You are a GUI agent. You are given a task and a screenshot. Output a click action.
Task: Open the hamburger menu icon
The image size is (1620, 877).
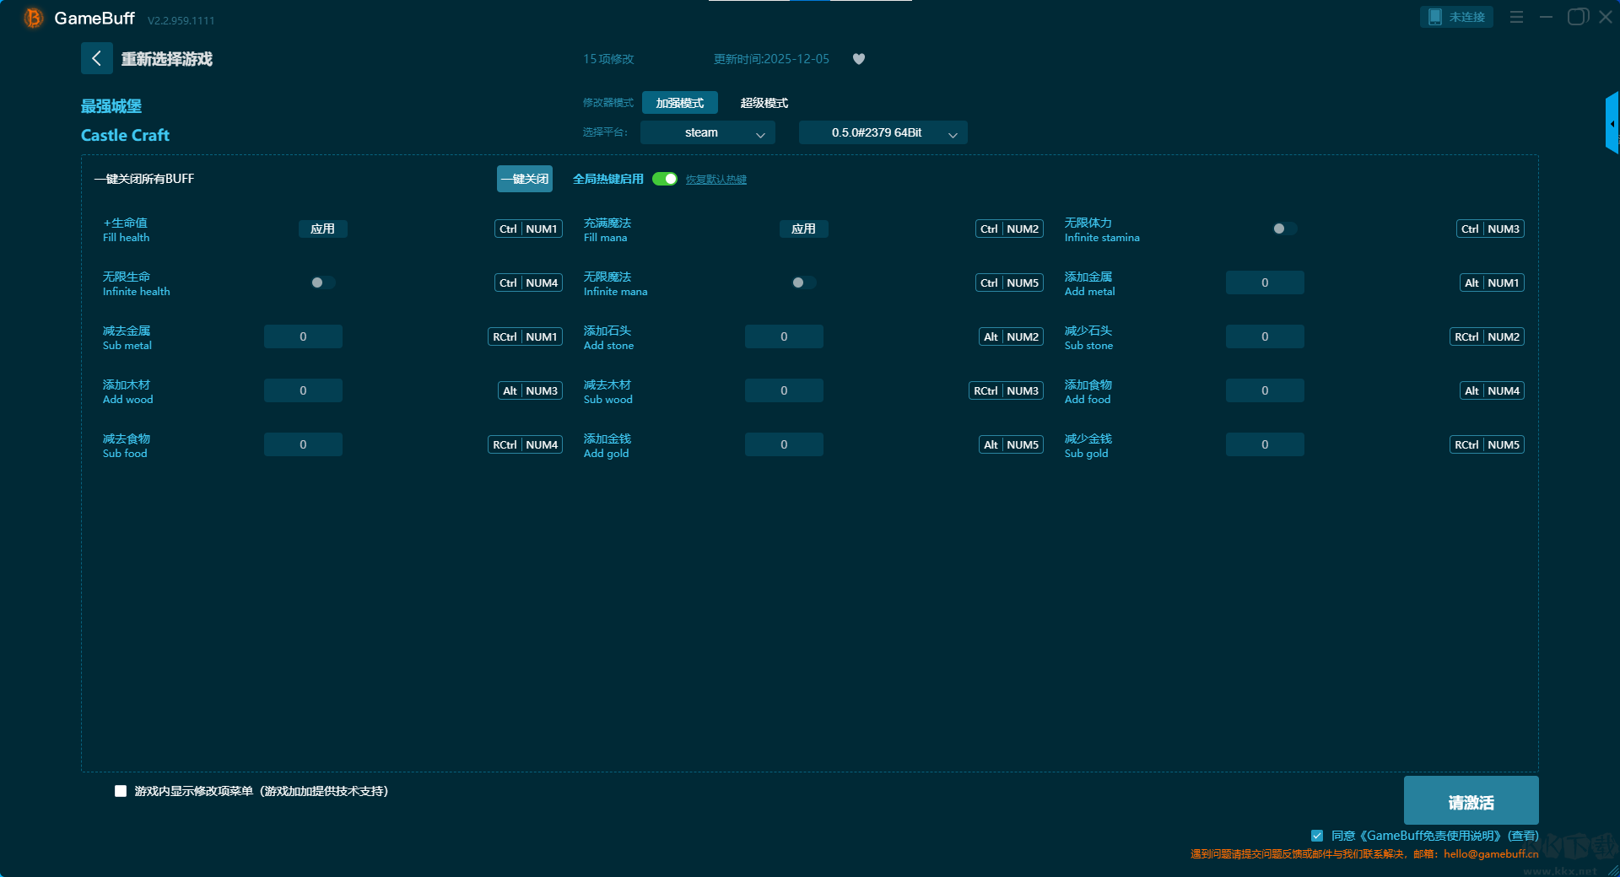[1516, 17]
